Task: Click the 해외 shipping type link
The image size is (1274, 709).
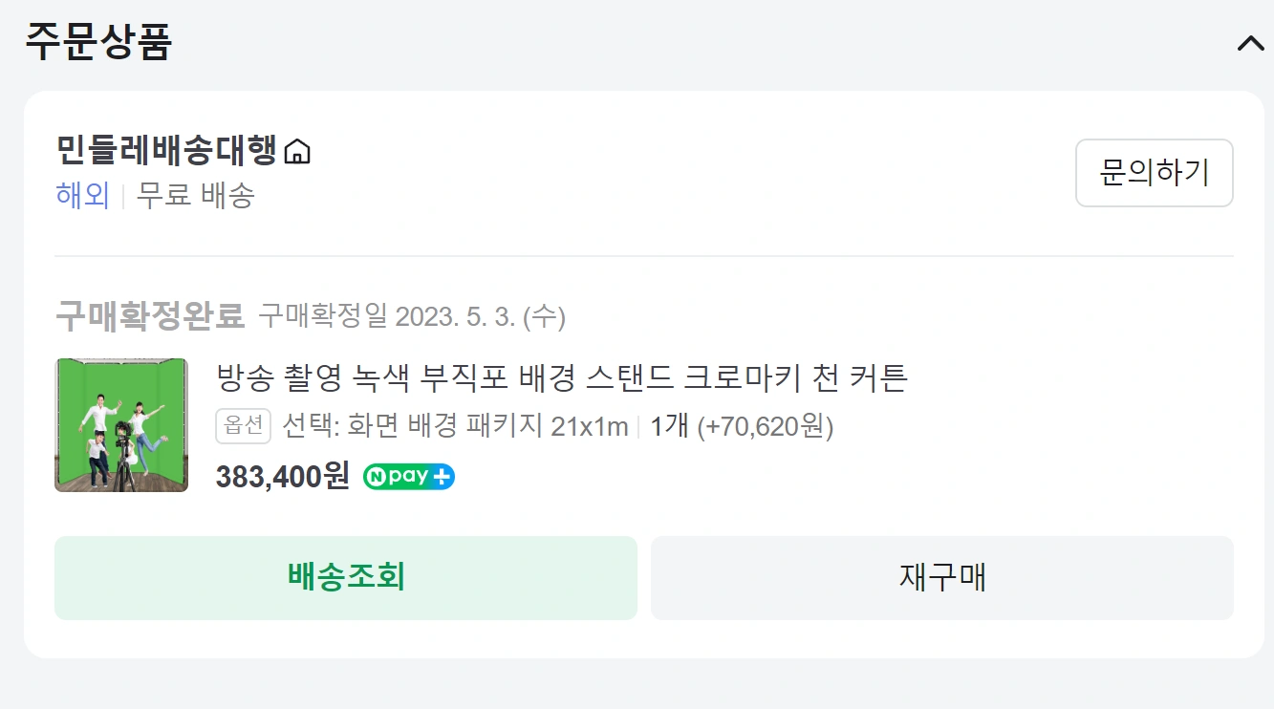Action: (x=82, y=196)
